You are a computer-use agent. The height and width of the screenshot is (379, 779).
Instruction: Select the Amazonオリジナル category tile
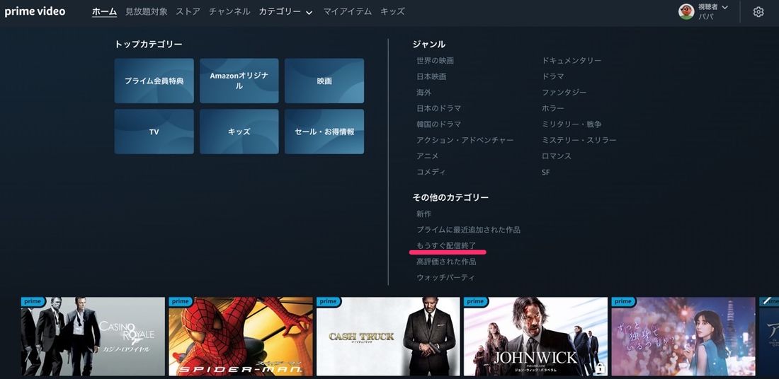tap(239, 81)
